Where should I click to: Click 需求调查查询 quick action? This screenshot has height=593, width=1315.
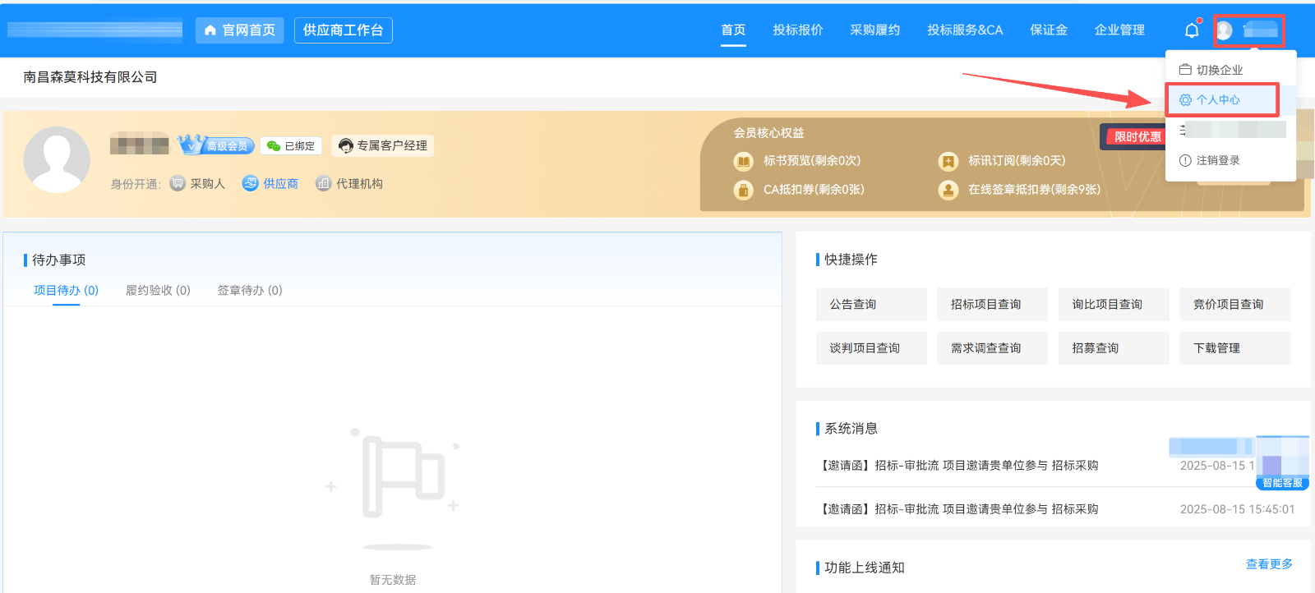tap(992, 348)
